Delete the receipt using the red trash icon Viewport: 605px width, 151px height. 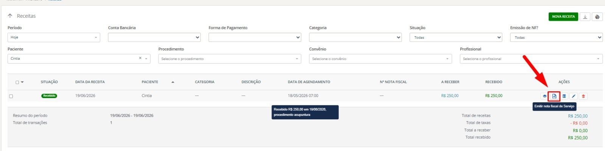[583, 96]
